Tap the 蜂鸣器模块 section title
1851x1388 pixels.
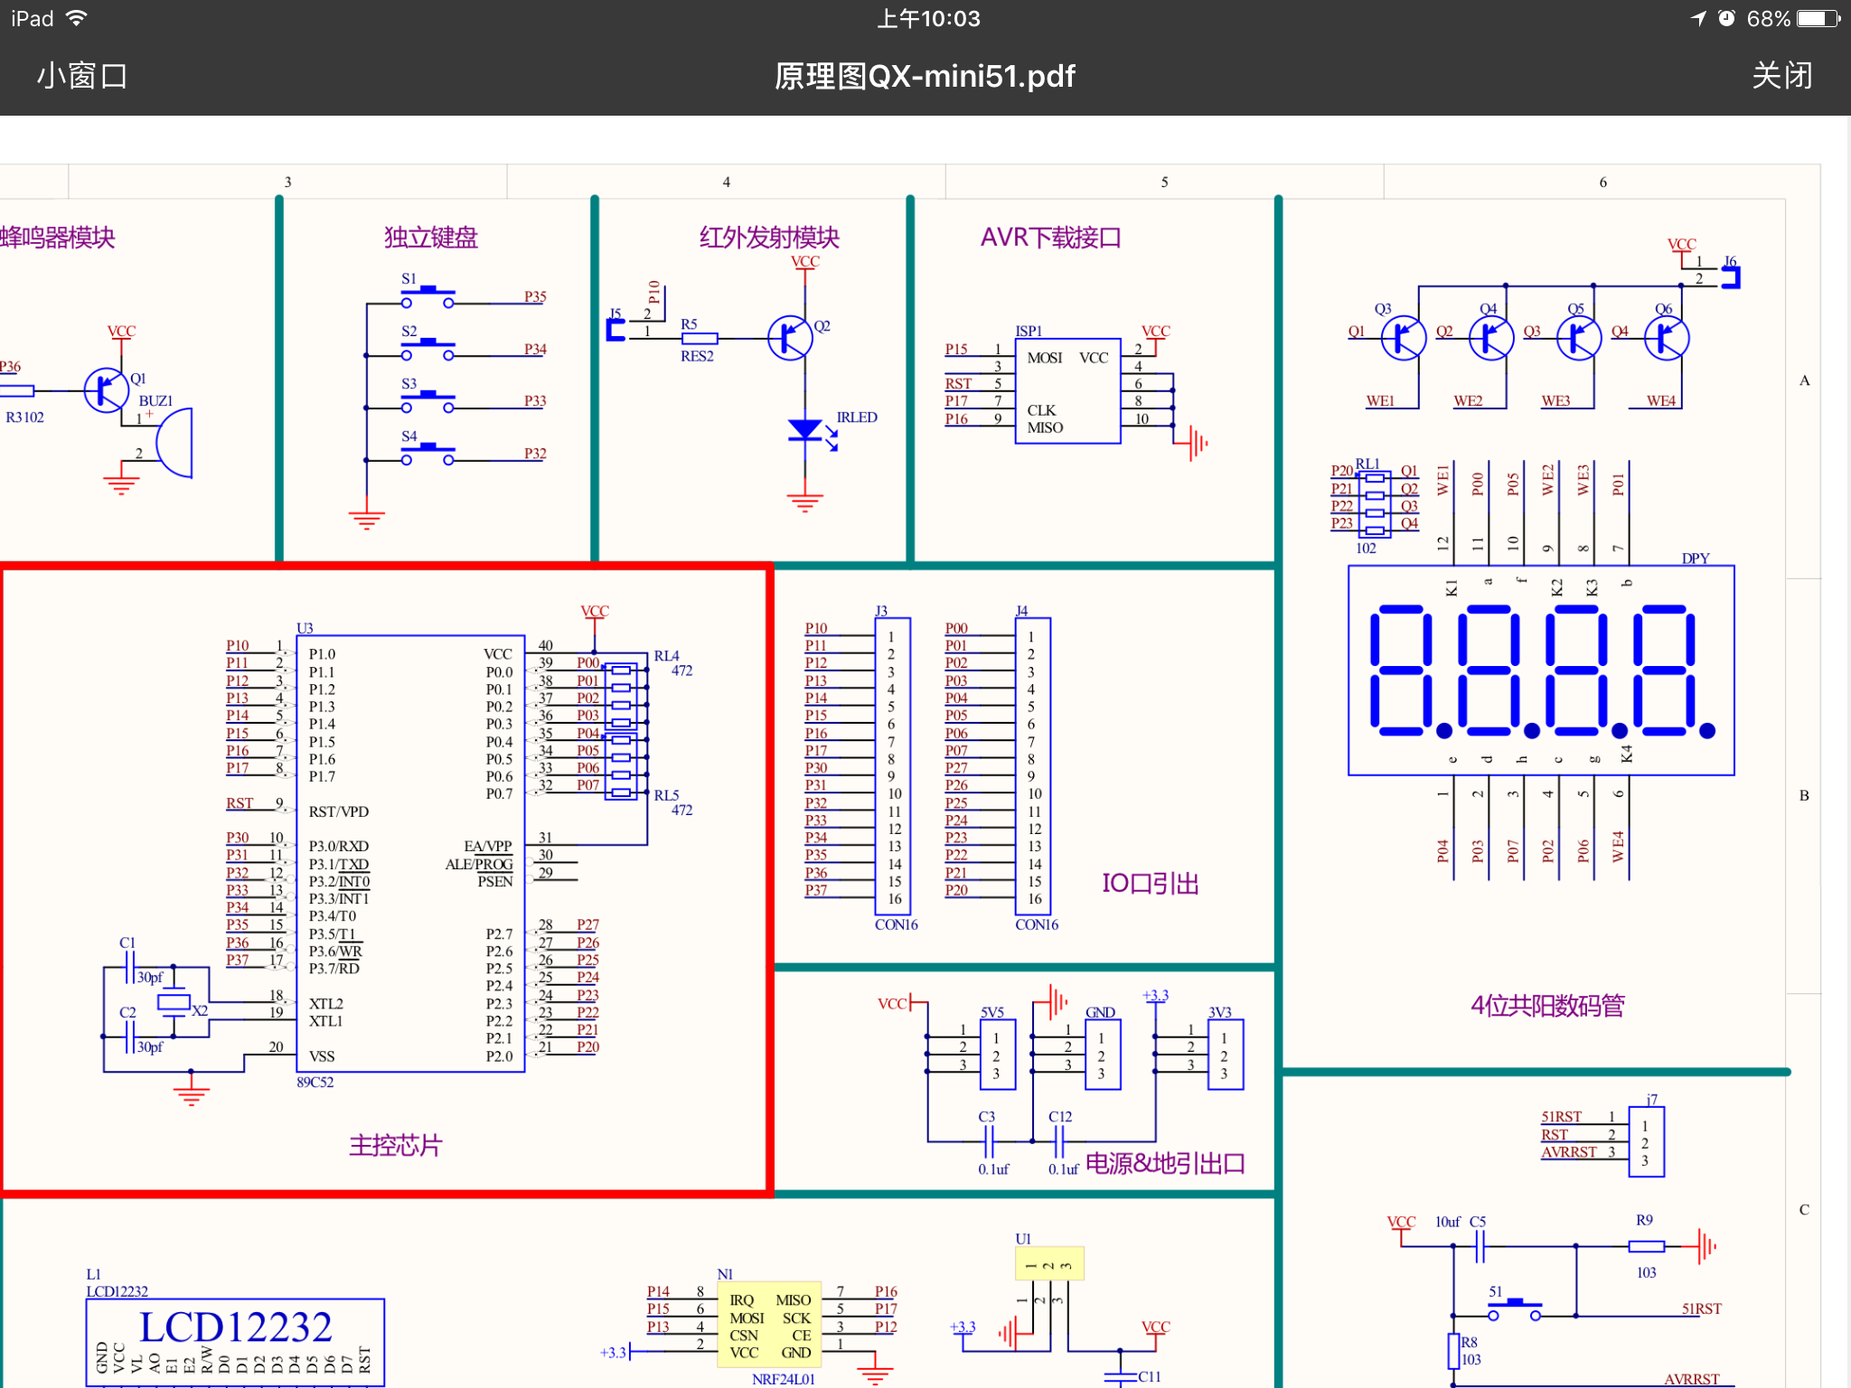(x=58, y=238)
